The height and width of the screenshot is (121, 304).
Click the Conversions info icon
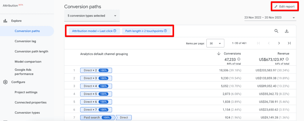coord(239,59)
